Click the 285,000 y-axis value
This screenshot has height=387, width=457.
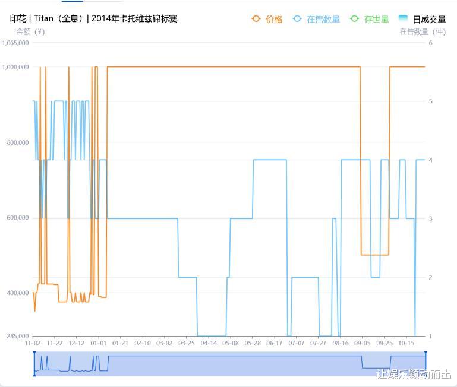[x=18, y=336]
